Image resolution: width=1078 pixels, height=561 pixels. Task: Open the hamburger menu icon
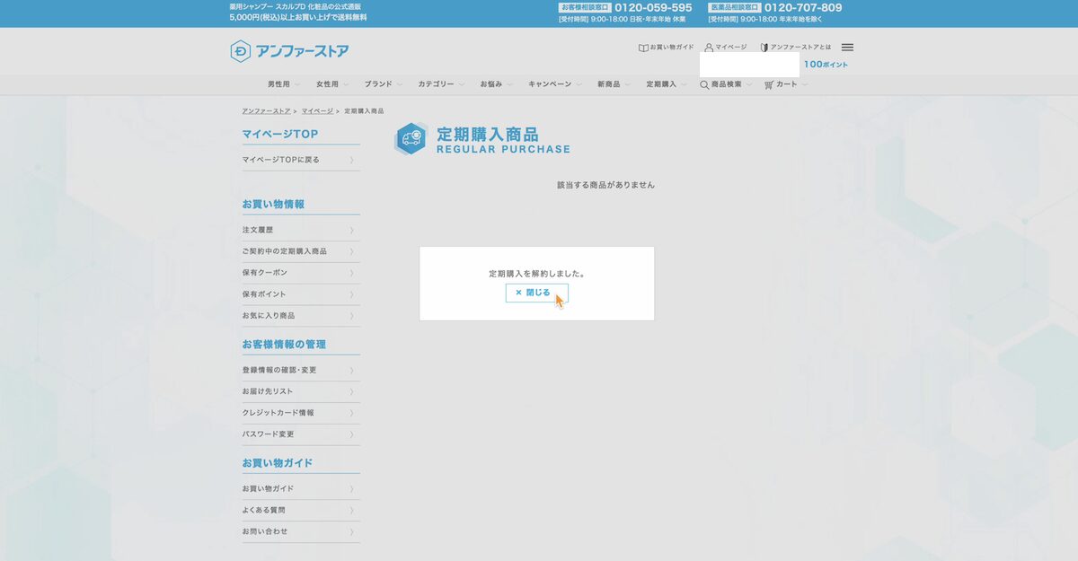(x=845, y=47)
